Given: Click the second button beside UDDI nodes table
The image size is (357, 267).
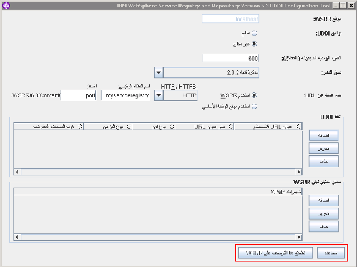Looking at the screenshot, I should pos(323,148).
